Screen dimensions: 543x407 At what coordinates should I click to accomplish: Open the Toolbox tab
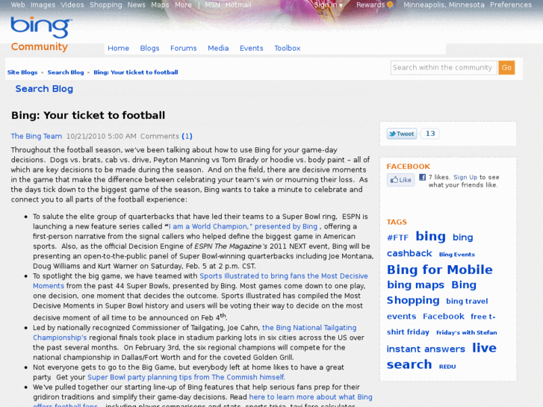coord(288,48)
